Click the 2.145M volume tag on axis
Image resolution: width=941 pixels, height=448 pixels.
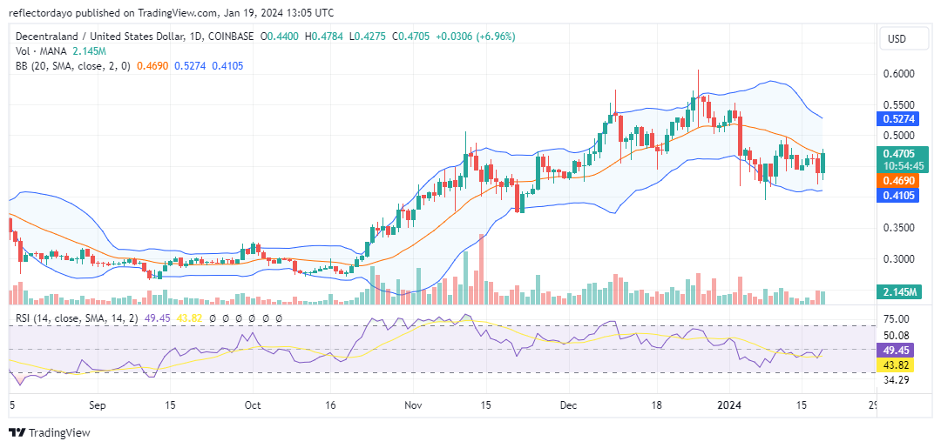coord(899,292)
